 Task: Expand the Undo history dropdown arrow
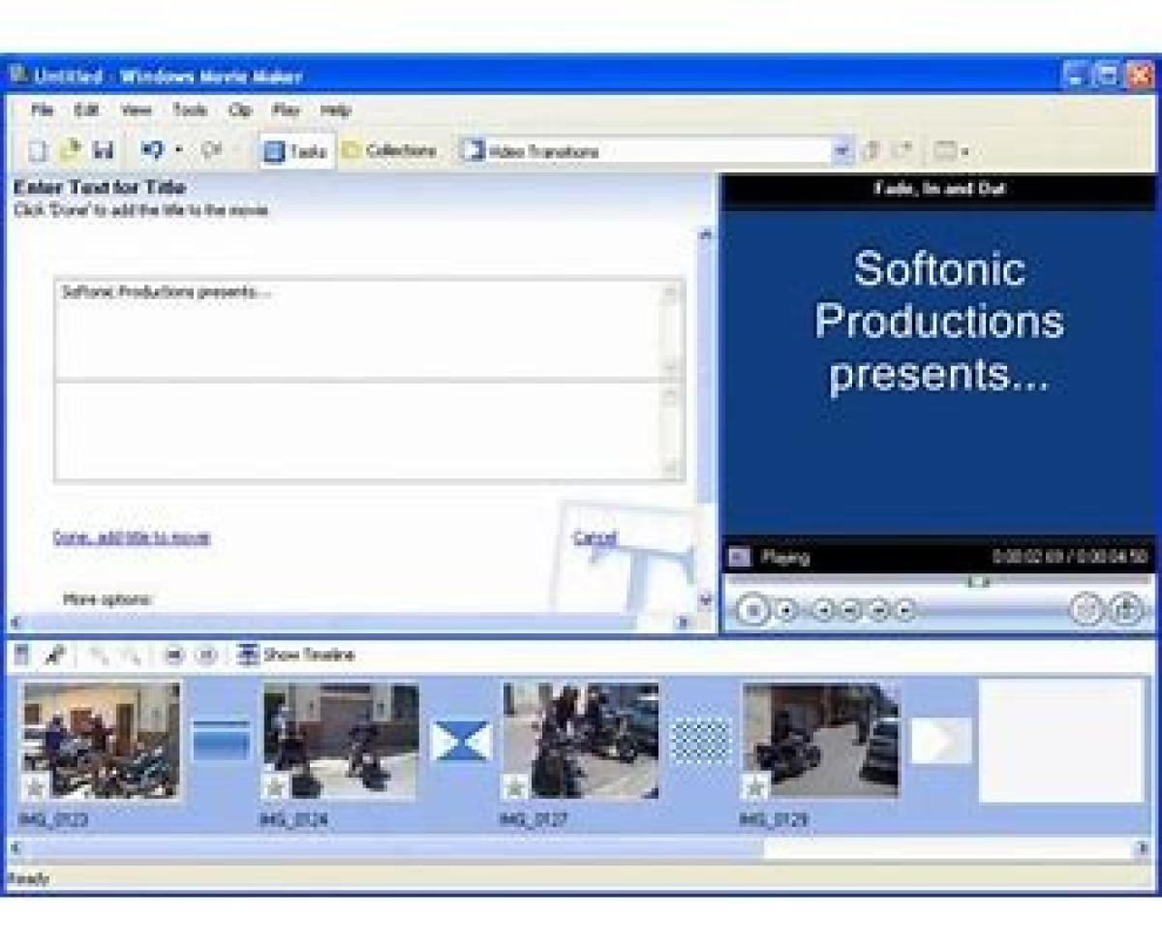[178, 151]
